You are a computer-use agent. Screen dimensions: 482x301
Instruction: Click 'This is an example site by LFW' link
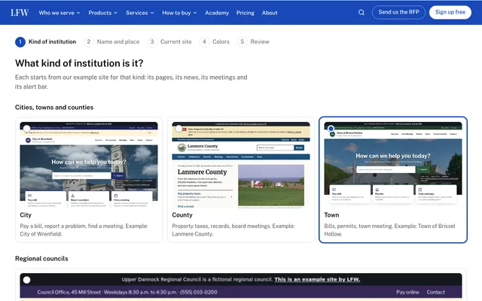[317, 279]
